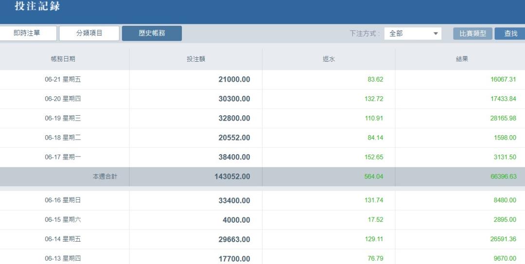This screenshot has width=525, height=264.
Task: Select the 06-18 星期二 date entry
Action: click(x=63, y=138)
